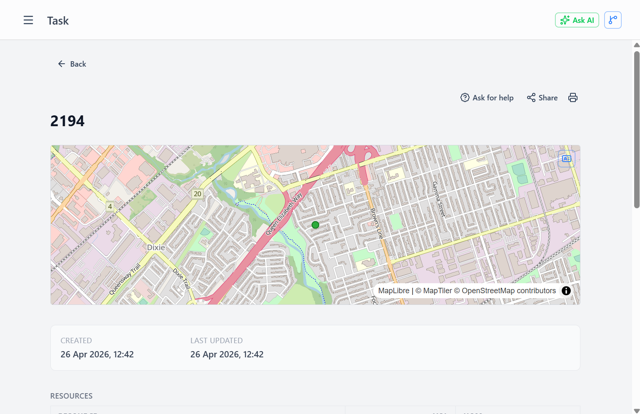Select the task title 2194

[x=67, y=121]
